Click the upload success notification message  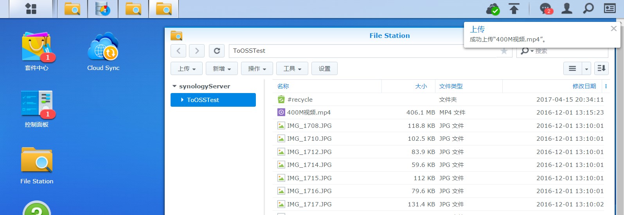(508, 39)
